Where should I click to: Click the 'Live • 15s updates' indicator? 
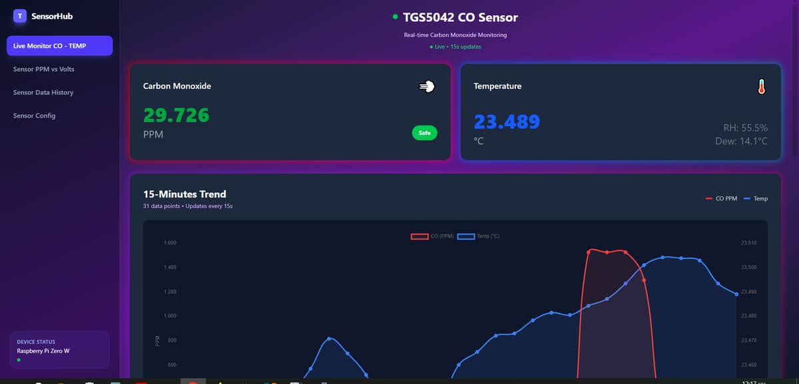coord(455,47)
